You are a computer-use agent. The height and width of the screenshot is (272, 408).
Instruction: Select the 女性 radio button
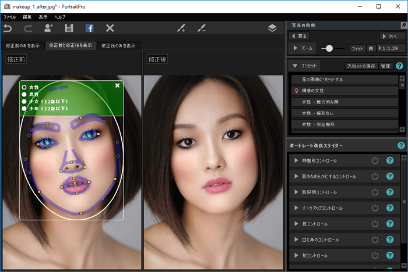[x=24, y=87]
